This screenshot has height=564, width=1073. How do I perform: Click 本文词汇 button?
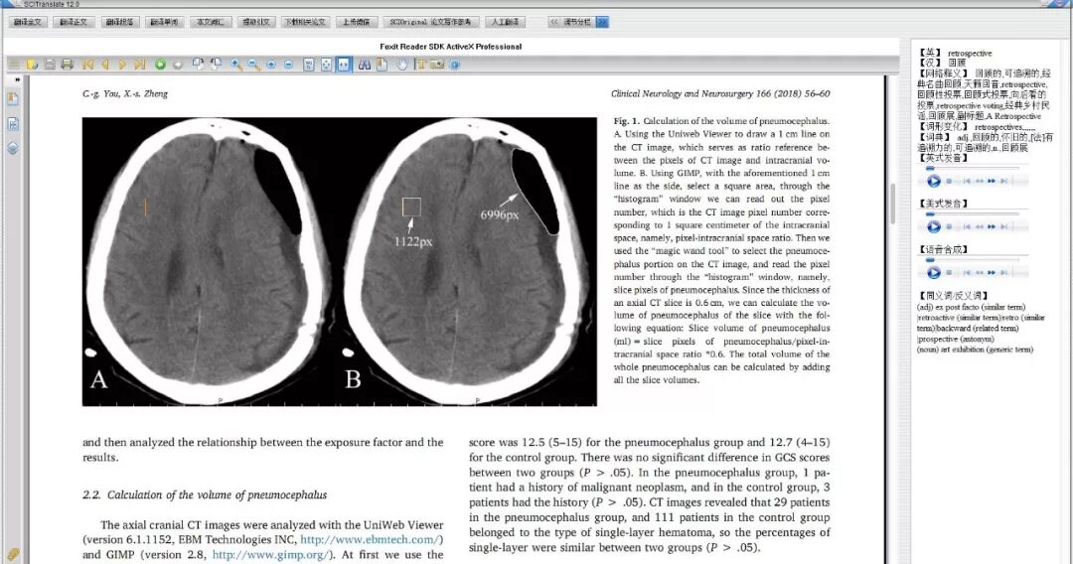tap(211, 22)
